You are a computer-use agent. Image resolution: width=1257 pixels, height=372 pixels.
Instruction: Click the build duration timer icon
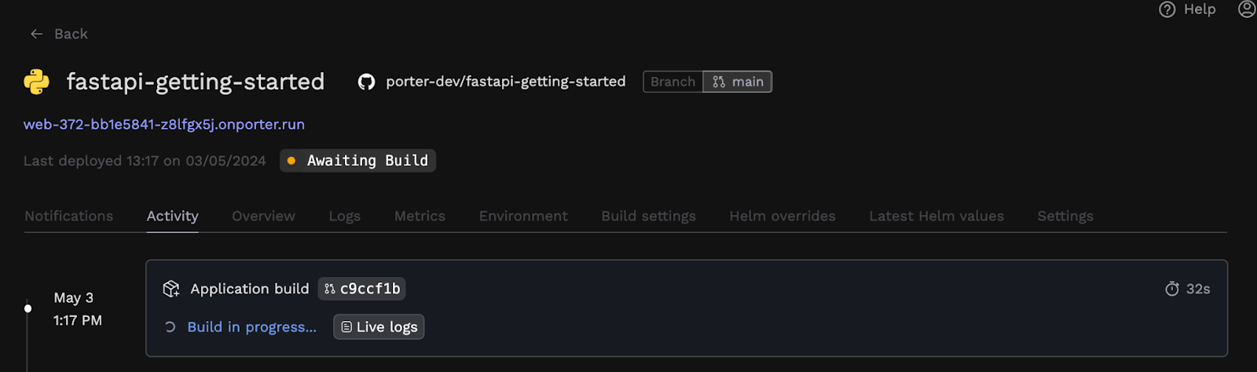pyautogui.click(x=1172, y=289)
